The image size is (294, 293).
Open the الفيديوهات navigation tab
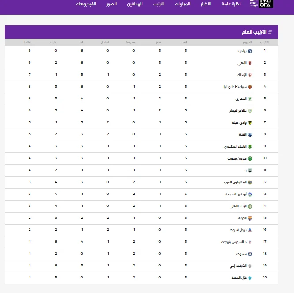click(86, 4)
